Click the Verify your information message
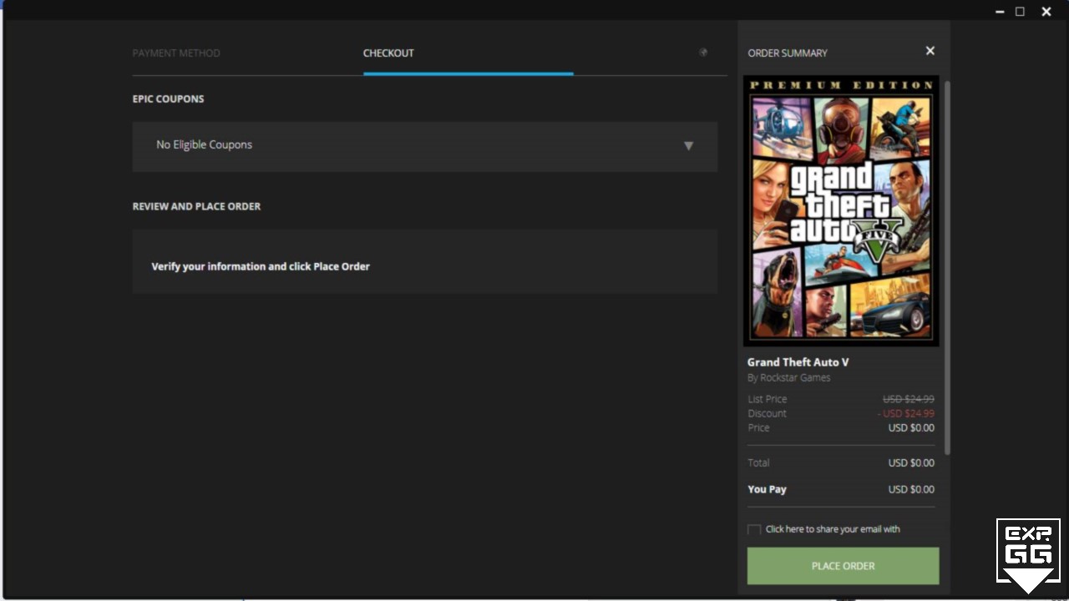Screen dimensions: 1069x601 pyautogui.click(x=261, y=266)
